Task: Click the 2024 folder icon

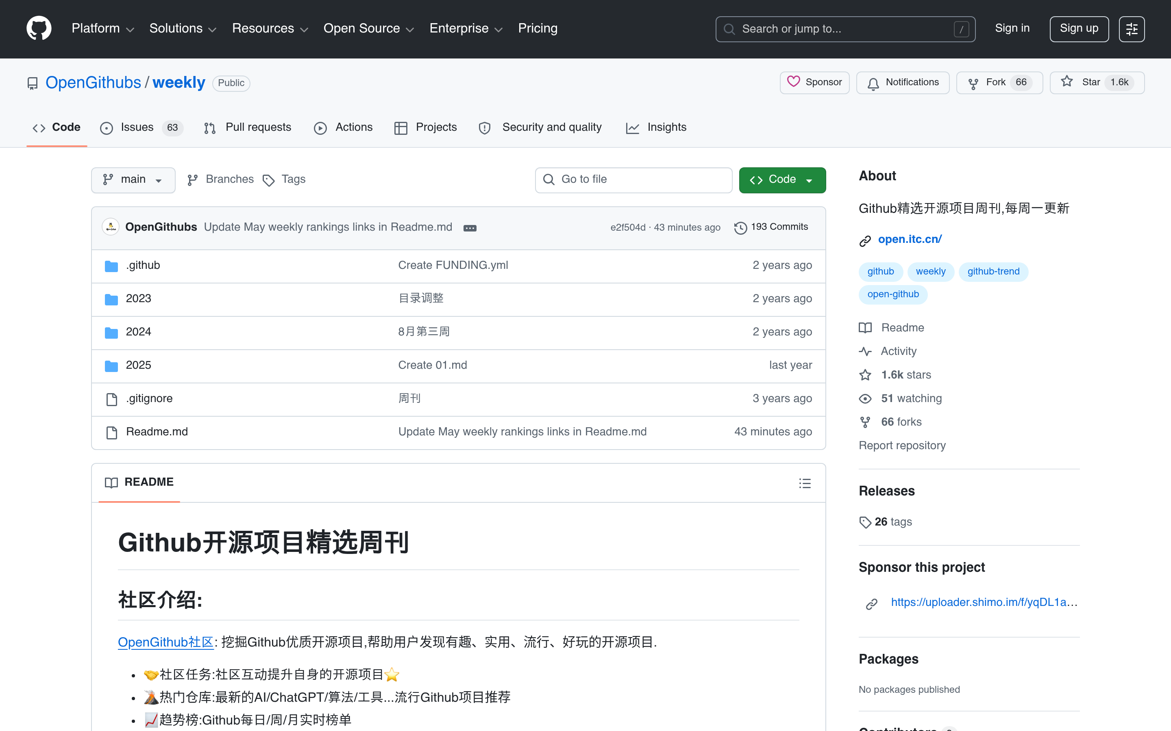Action: coord(111,332)
